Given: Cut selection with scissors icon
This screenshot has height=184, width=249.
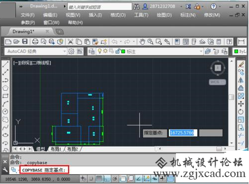Looking at the screenshot, I should [x=71, y=42].
